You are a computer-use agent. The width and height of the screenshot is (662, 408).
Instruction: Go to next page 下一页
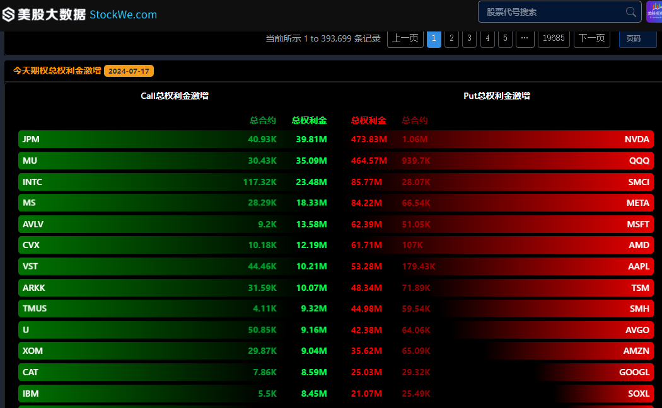pos(592,38)
